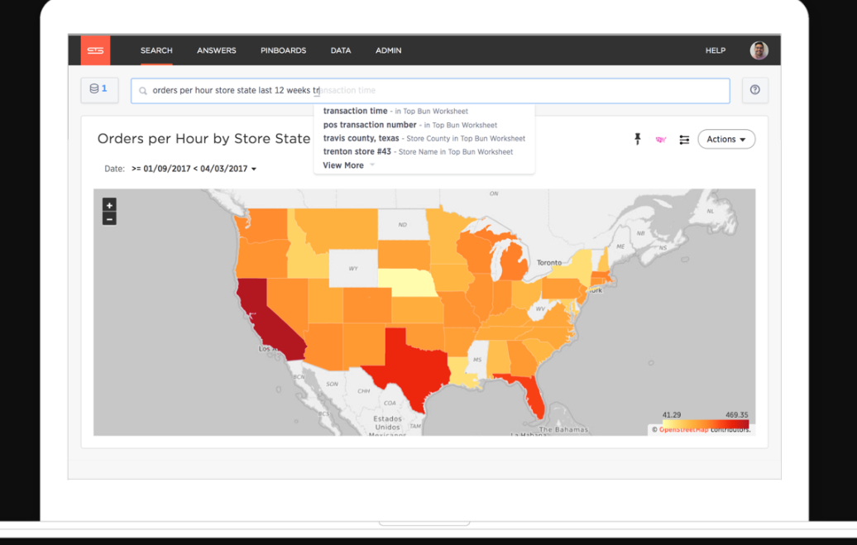Click the map color legend gradient
Screen dimensions: 857x545
point(705,424)
